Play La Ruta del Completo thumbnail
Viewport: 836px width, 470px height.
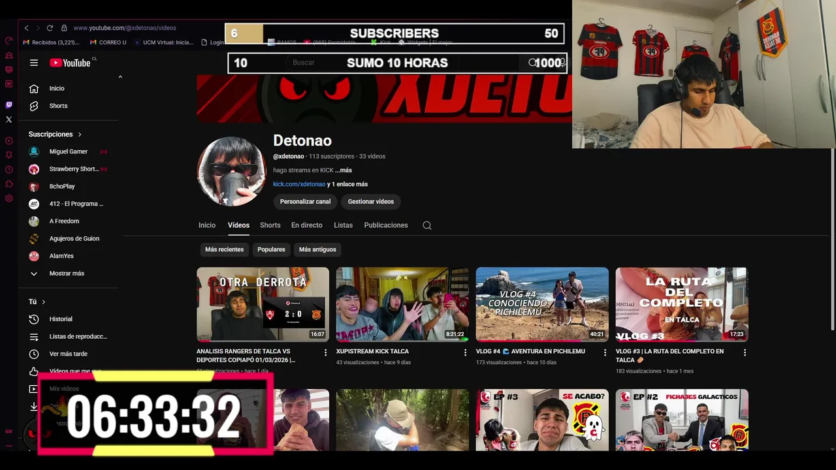(x=682, y=304)
